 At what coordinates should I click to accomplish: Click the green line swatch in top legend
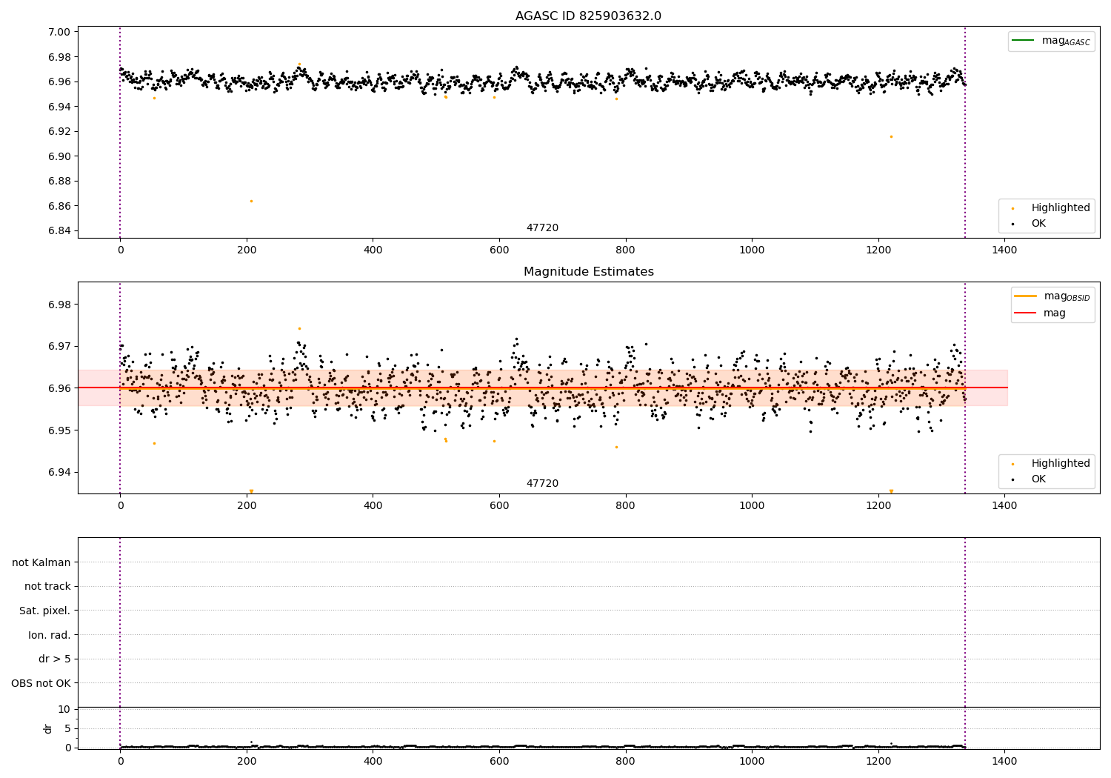point(1023,41)
